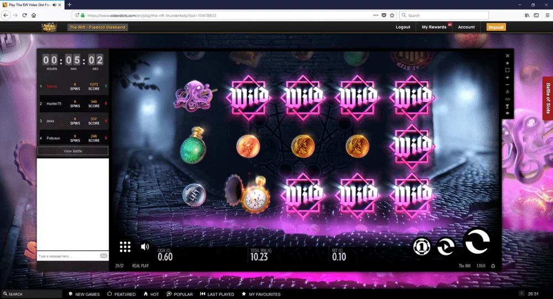This screenshot has width=553, height=299.
Task: Open the Account page
Action: (x=466, y=27)
